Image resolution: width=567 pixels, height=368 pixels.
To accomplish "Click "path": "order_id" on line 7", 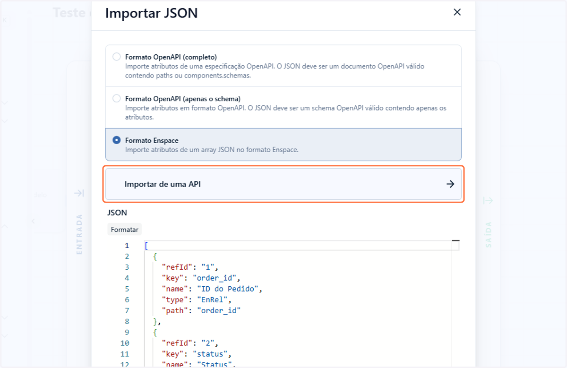I will (x=201, y=310).
